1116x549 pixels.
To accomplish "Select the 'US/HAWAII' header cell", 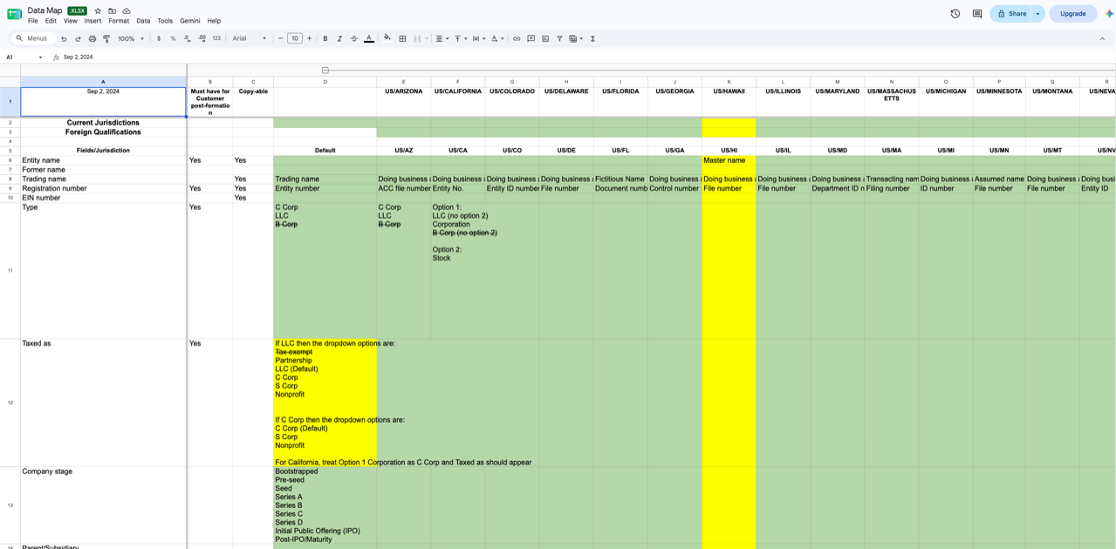I will pos(729,102).
